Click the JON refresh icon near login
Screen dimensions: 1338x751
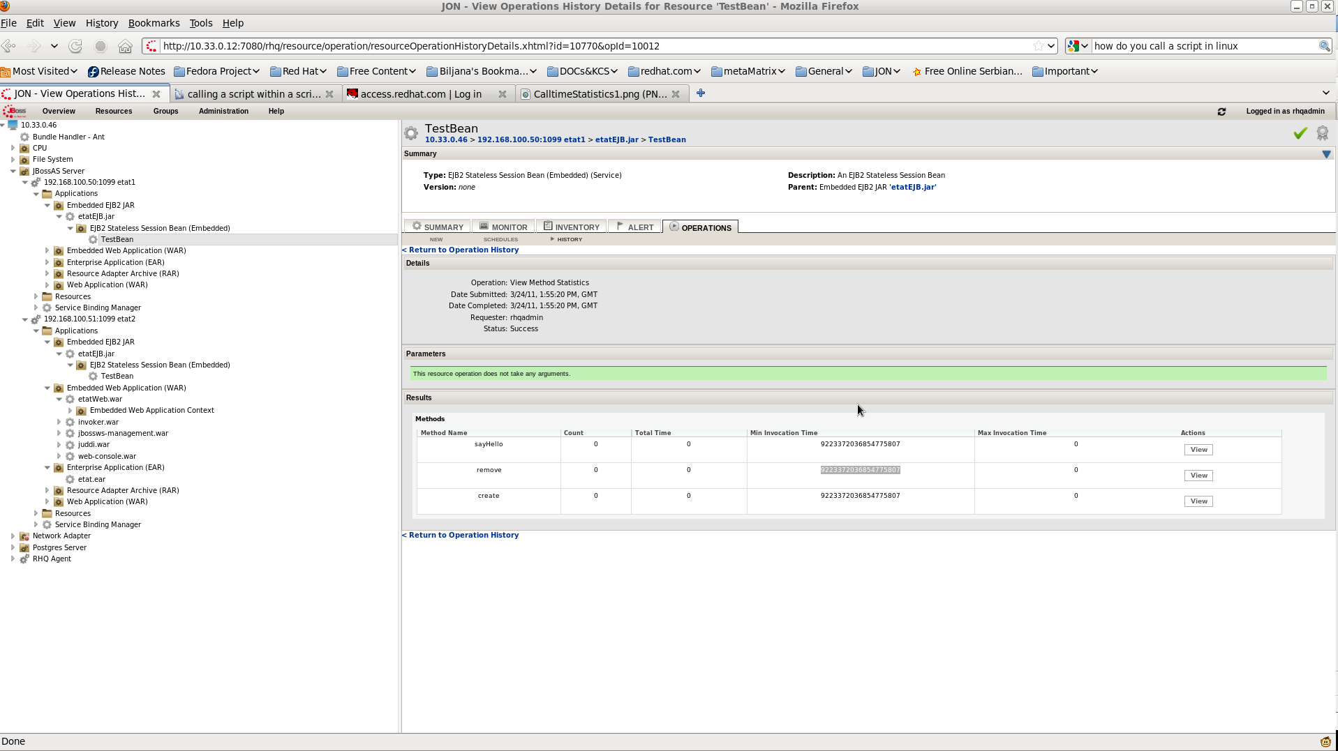coord(1221,112)
